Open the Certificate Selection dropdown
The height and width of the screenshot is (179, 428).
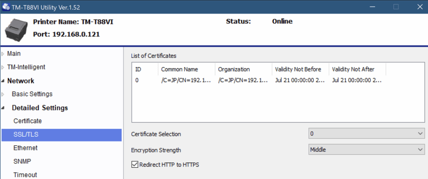tap(367, 134)
